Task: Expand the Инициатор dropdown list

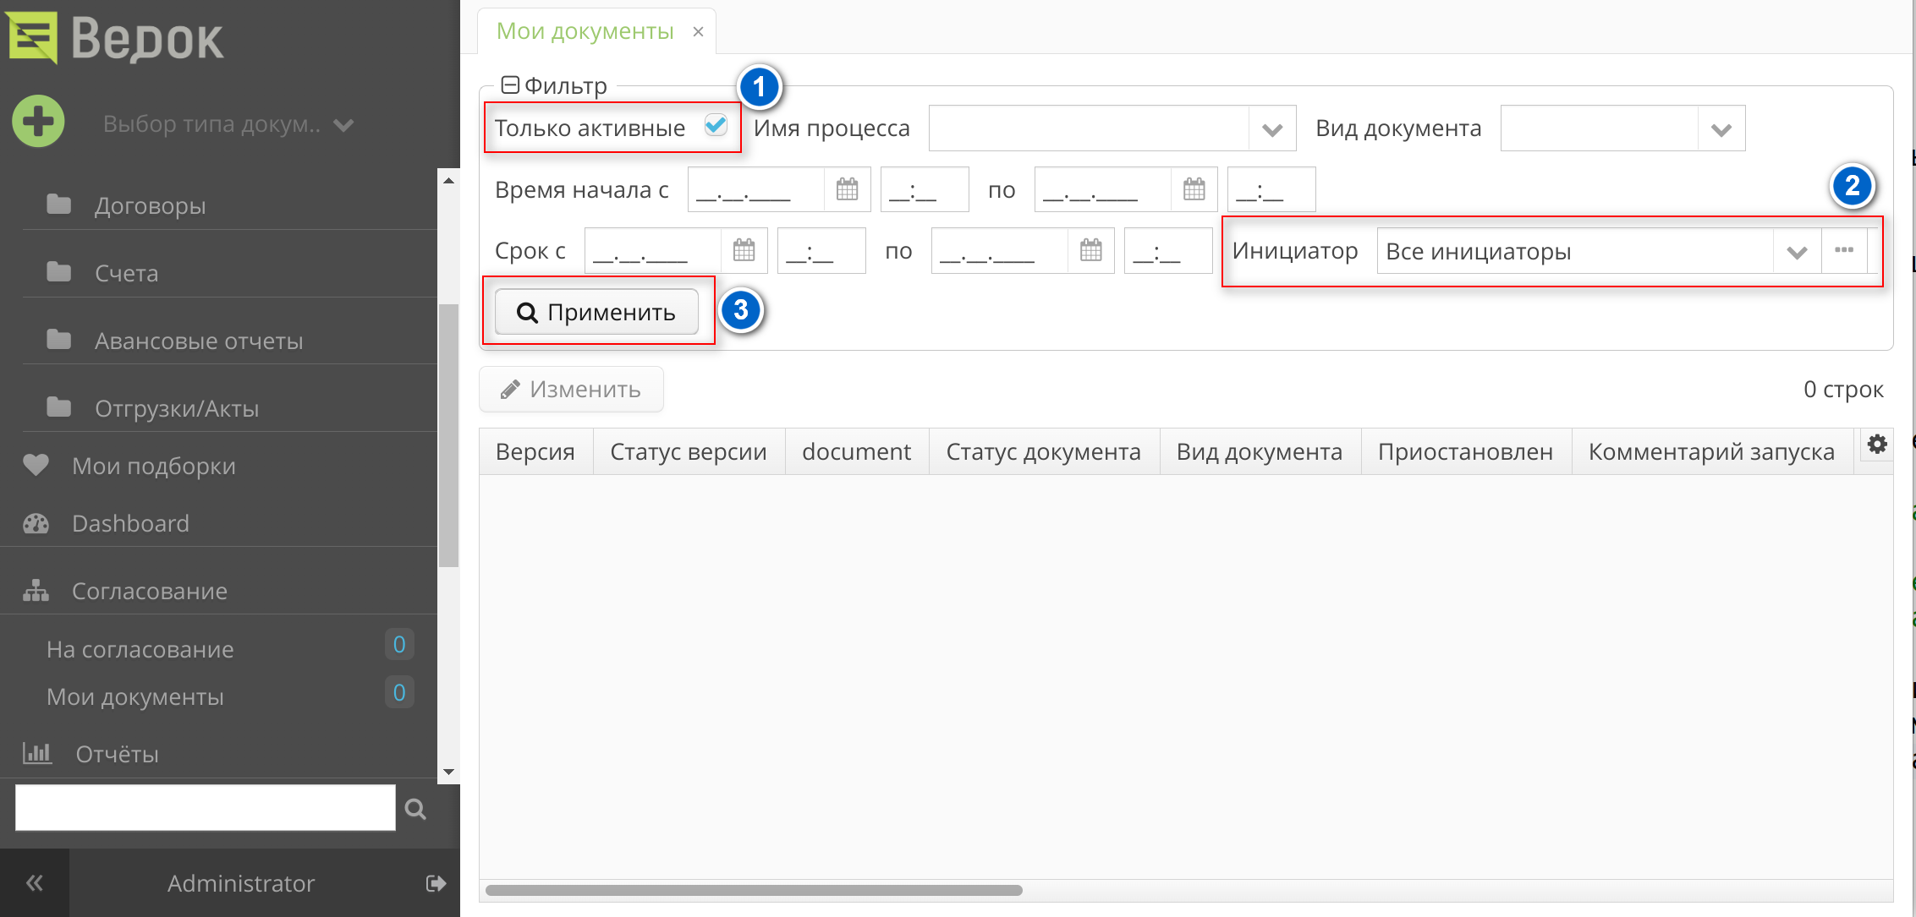Action: coord(1797,250)
